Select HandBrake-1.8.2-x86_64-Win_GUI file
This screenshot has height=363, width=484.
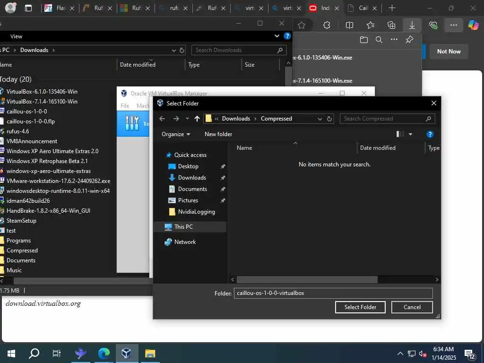click(48, 210)
